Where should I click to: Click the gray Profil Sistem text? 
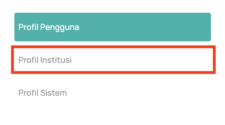(x=43, y=93)
